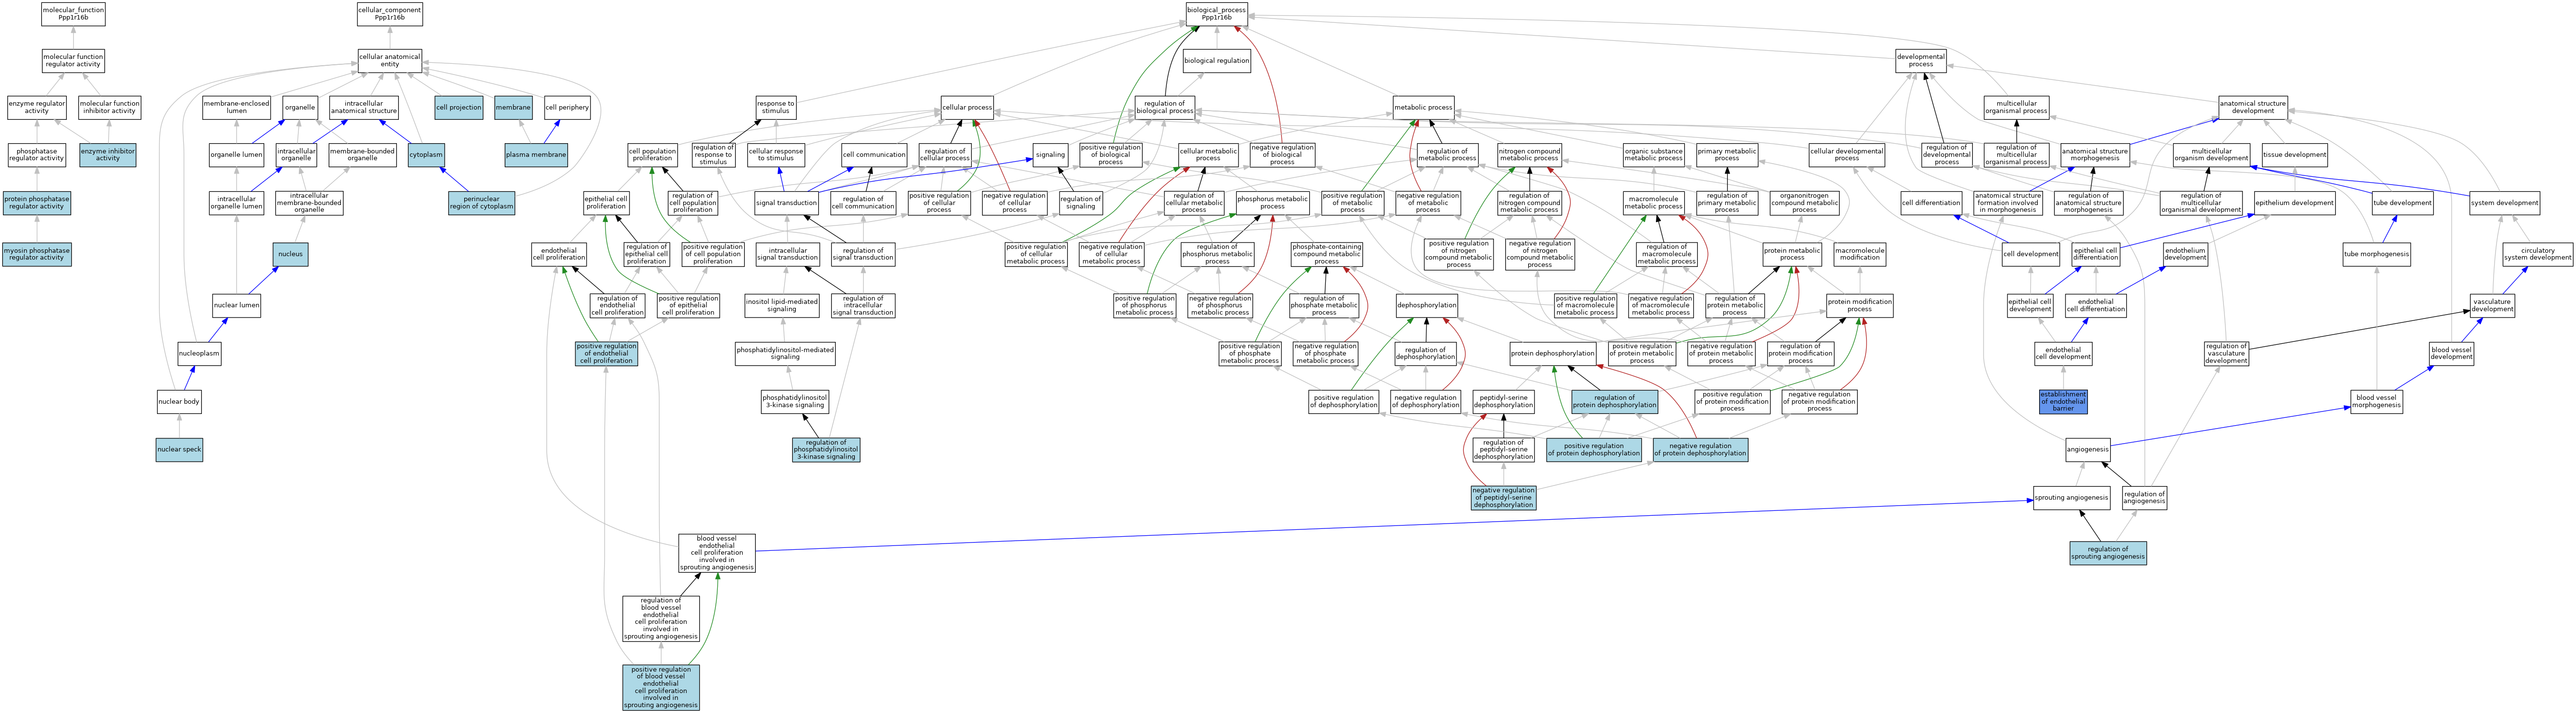
Task: Click 'anatomical structure formation involved in morphogenesis' node
Action: click(2007, 203)
